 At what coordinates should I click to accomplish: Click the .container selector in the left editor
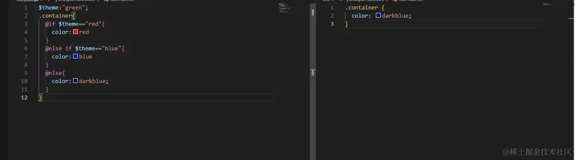pos(55,16)
